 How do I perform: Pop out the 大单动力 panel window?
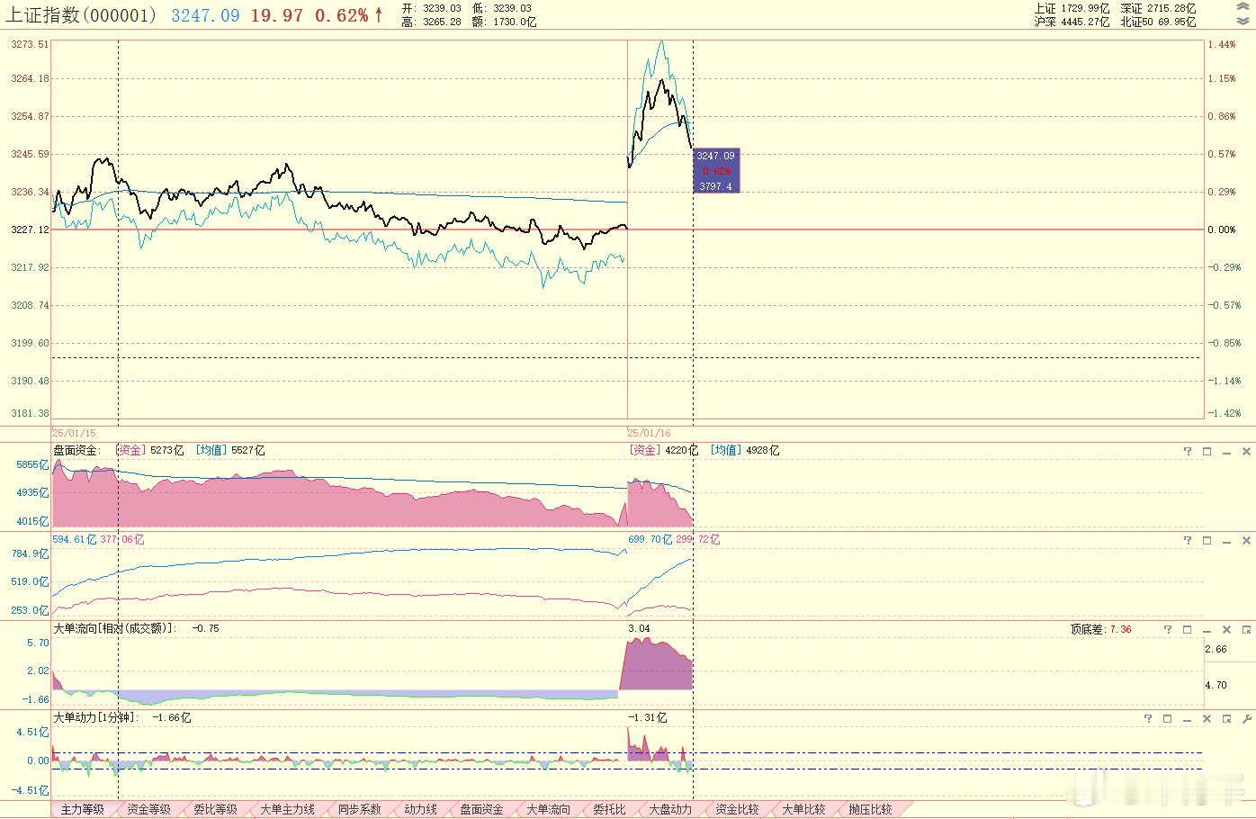pos(1227,718)
